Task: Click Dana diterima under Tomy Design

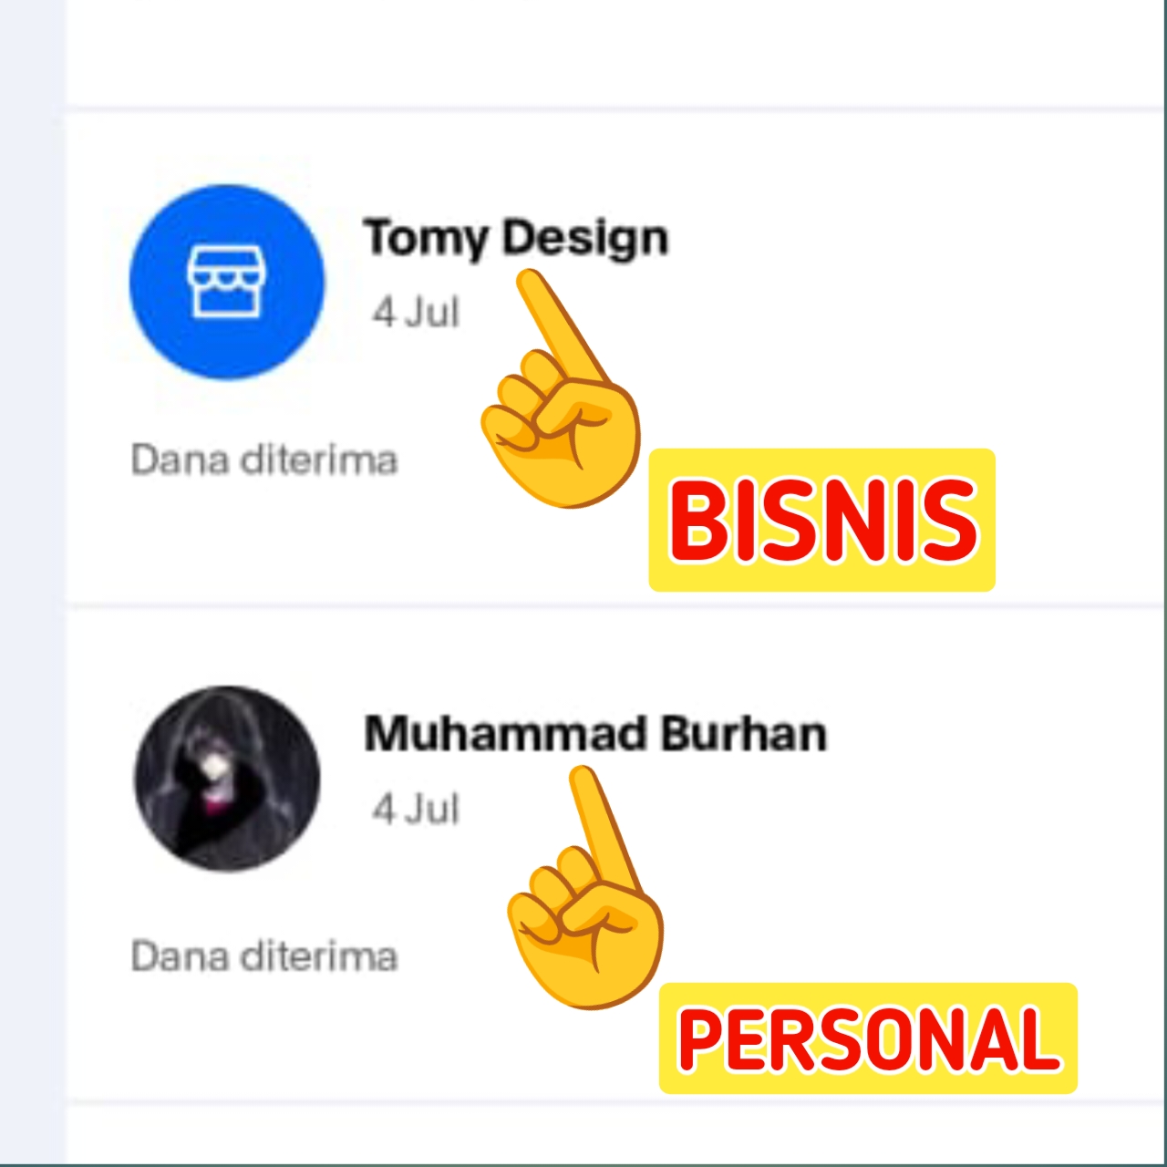Action: [264, 460]
